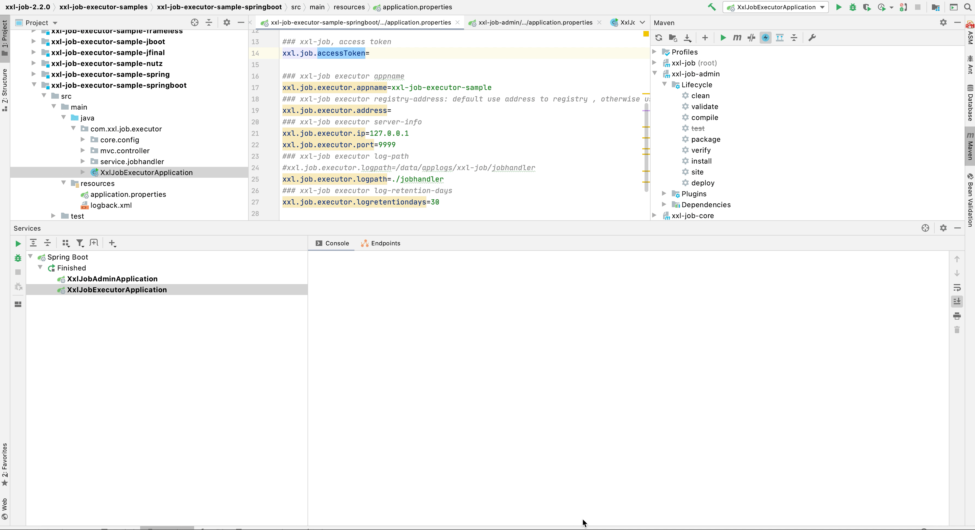Select executor-sample-springboot application.properties tab

click(361, 22)
